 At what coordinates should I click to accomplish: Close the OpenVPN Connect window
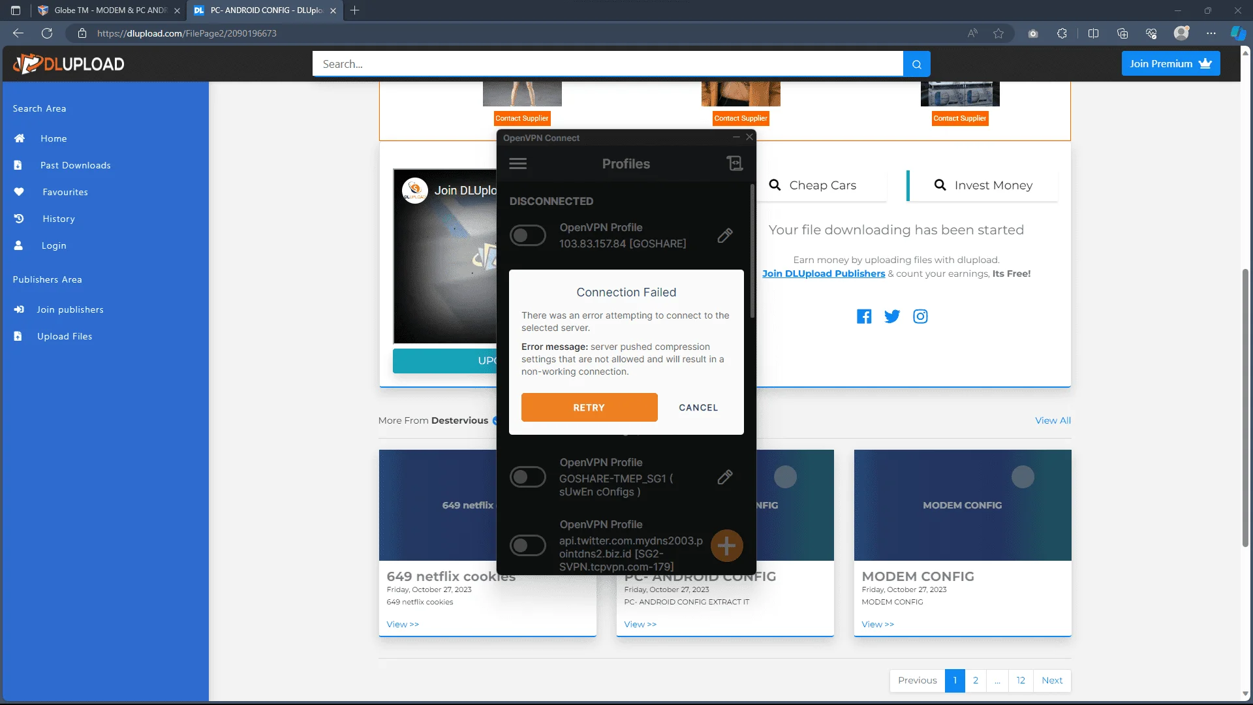749,137
